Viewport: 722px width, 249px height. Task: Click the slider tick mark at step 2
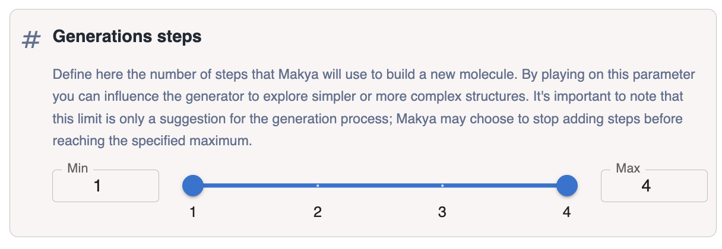(x=318, y=186)
